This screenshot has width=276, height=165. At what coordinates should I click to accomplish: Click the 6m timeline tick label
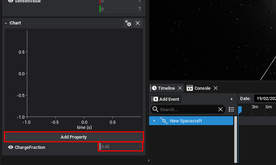(x=269, y=107)
